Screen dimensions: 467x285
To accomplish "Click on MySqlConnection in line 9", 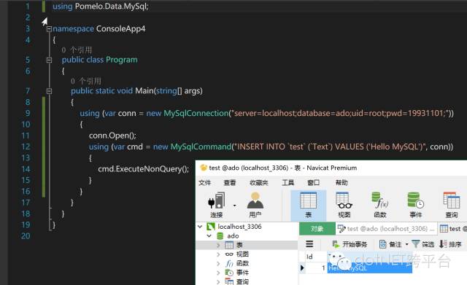I will pyautogui.click(x=196, y=114).
